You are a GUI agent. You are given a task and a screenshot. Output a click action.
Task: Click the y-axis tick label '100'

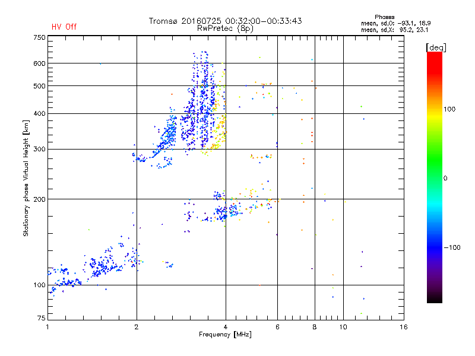(x=40, y=285)
